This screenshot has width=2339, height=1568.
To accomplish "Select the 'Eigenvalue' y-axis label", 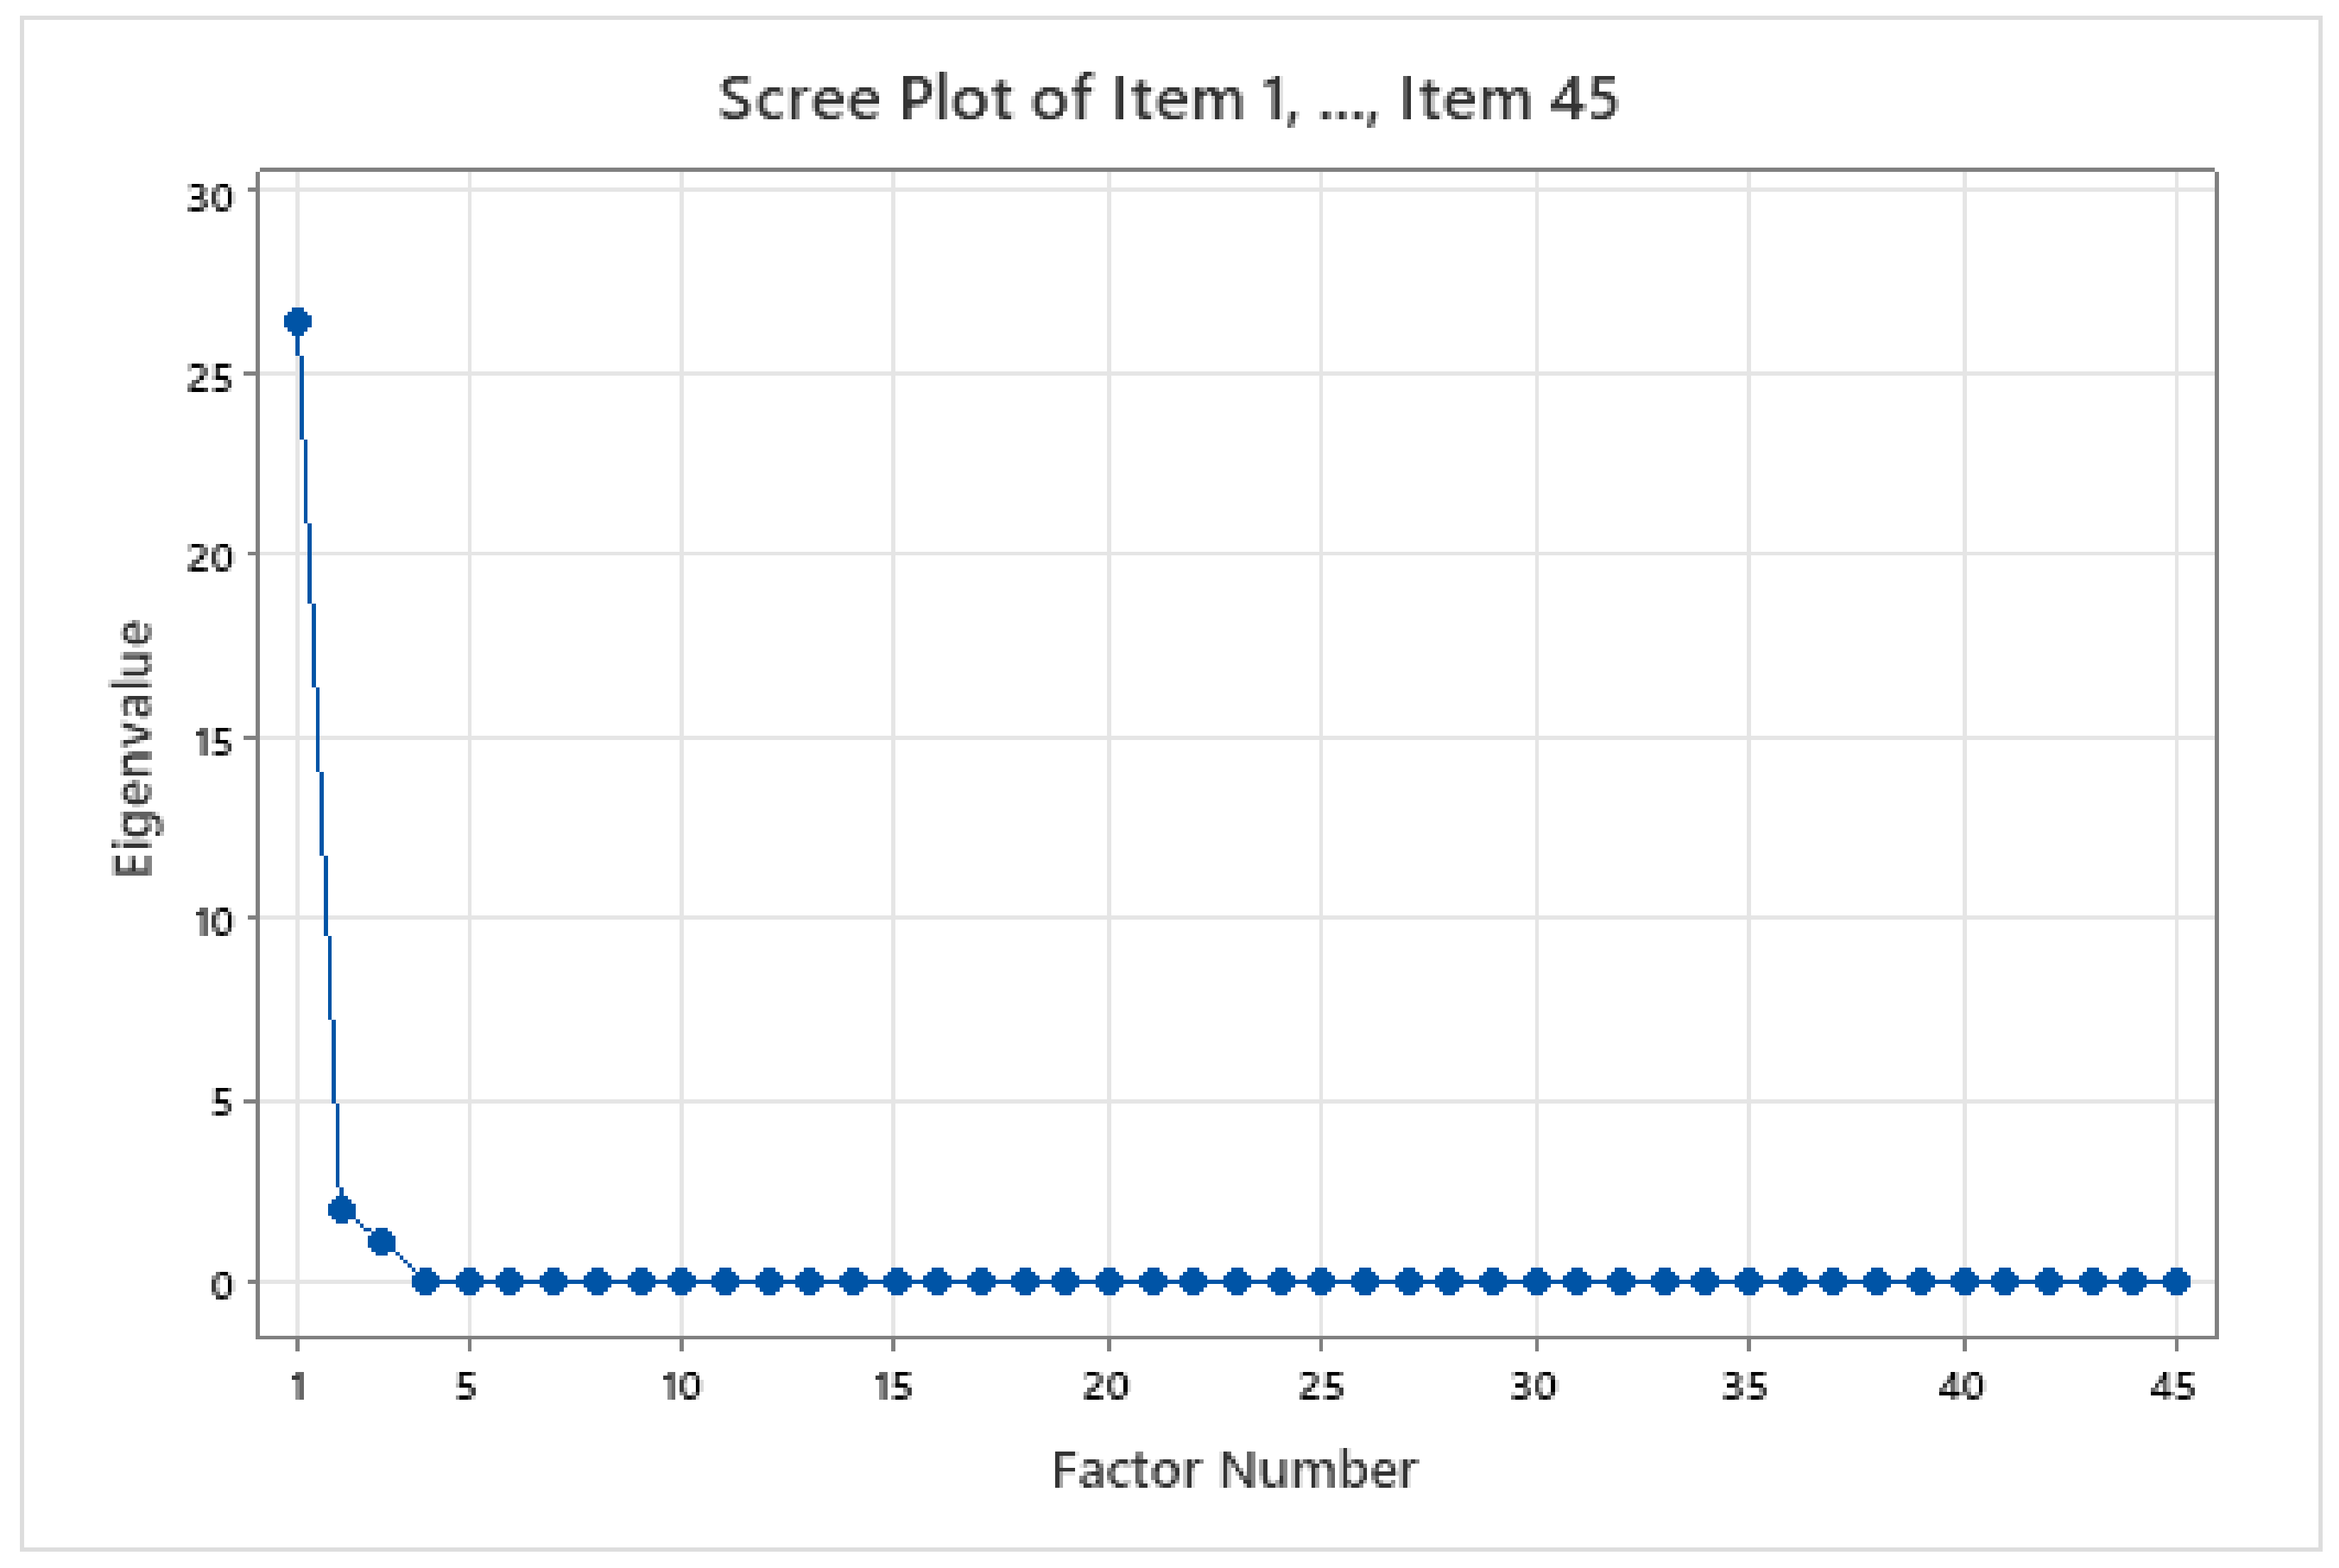I will point(132,748).
